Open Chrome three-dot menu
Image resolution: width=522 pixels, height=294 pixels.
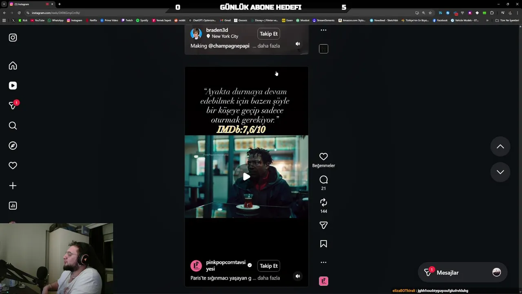517,13
